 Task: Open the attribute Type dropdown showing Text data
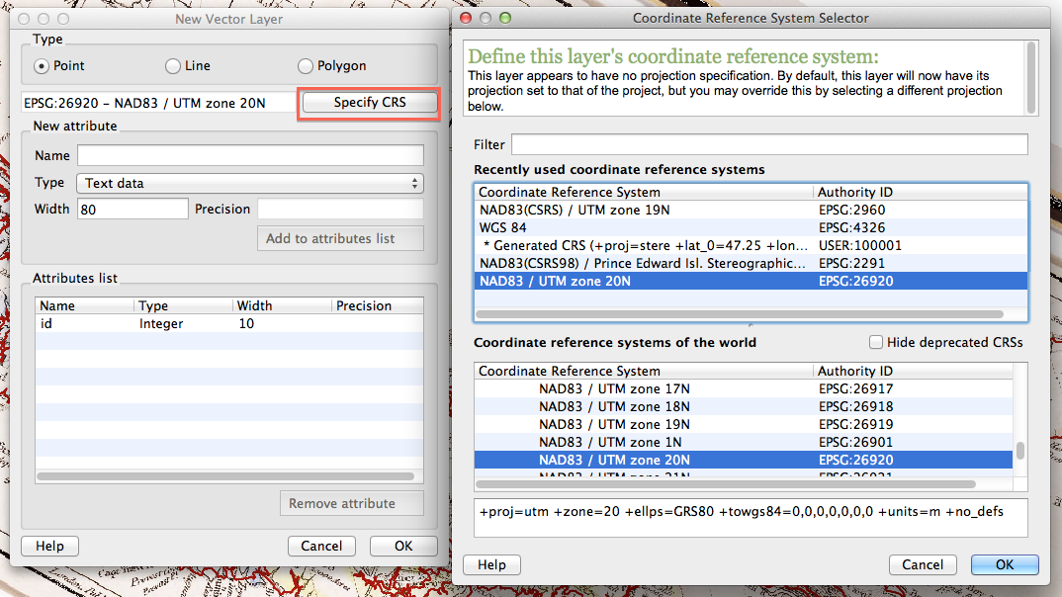pyautogui.click(x=249, y=183)
